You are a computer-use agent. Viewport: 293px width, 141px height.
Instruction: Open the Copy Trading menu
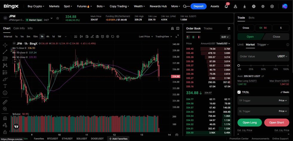pyautogui.click(x=119, y=6)
